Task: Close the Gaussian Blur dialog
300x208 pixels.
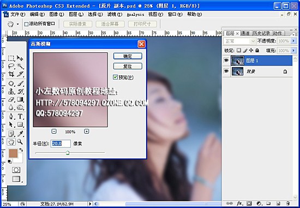Action: 141,44
